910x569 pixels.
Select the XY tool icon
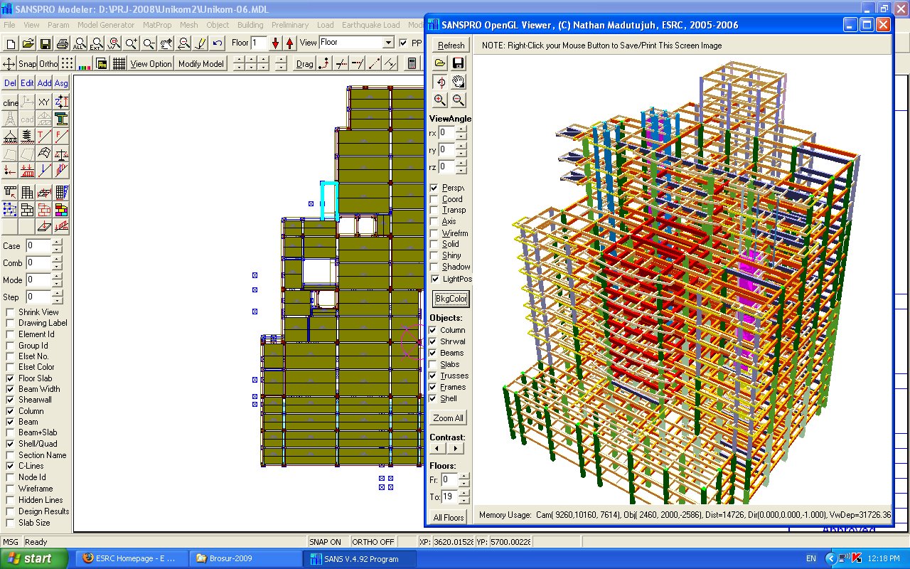coord(45,102)
